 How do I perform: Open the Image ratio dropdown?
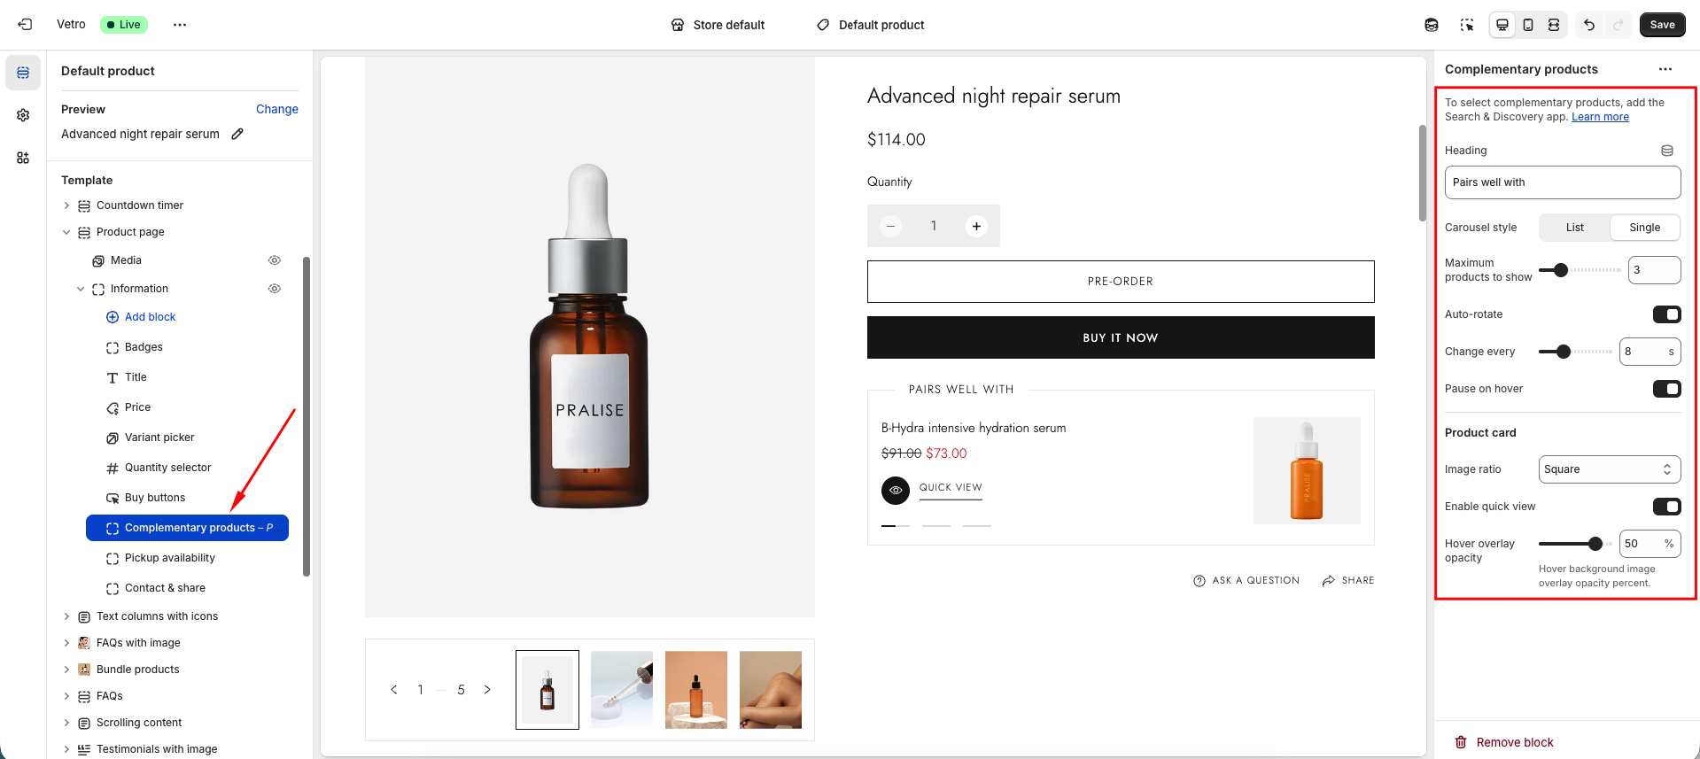pos(1609,469)
